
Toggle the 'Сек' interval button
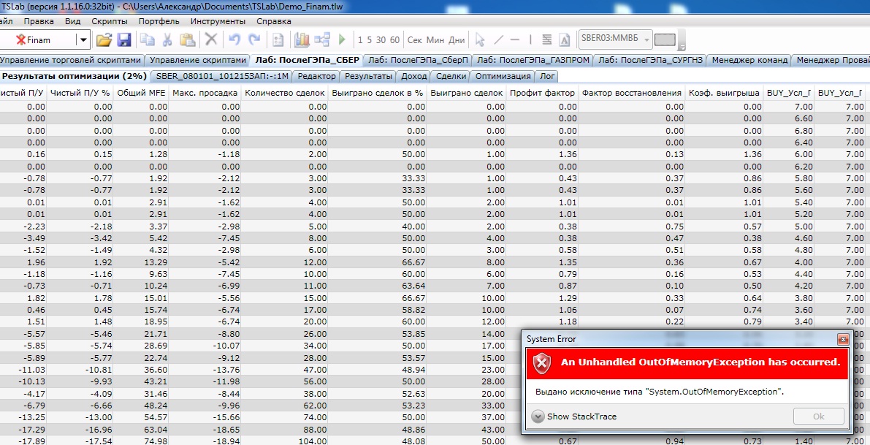tap(414, 40)
